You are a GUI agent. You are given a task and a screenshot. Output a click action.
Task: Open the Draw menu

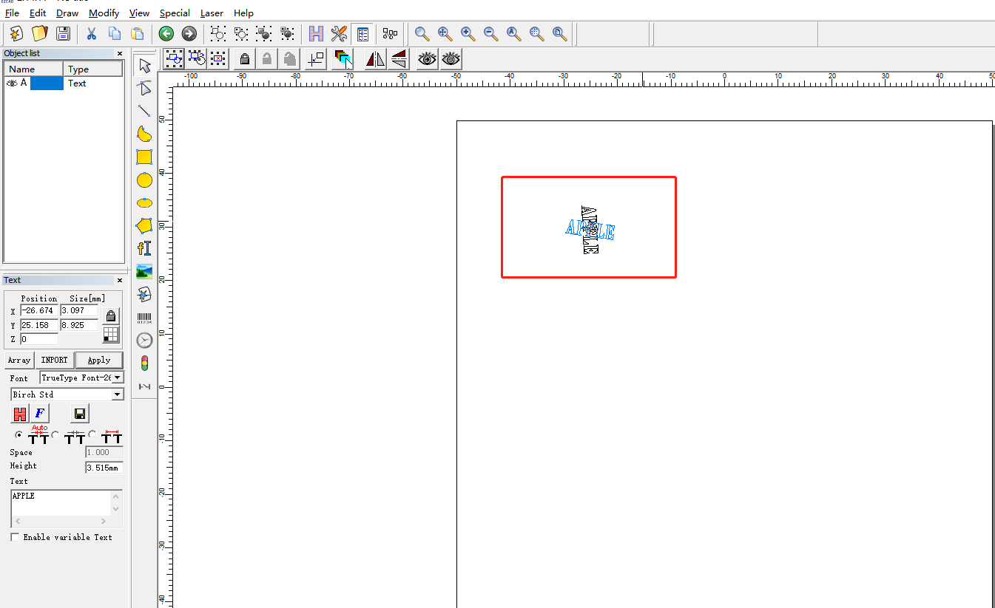[67, 13]
